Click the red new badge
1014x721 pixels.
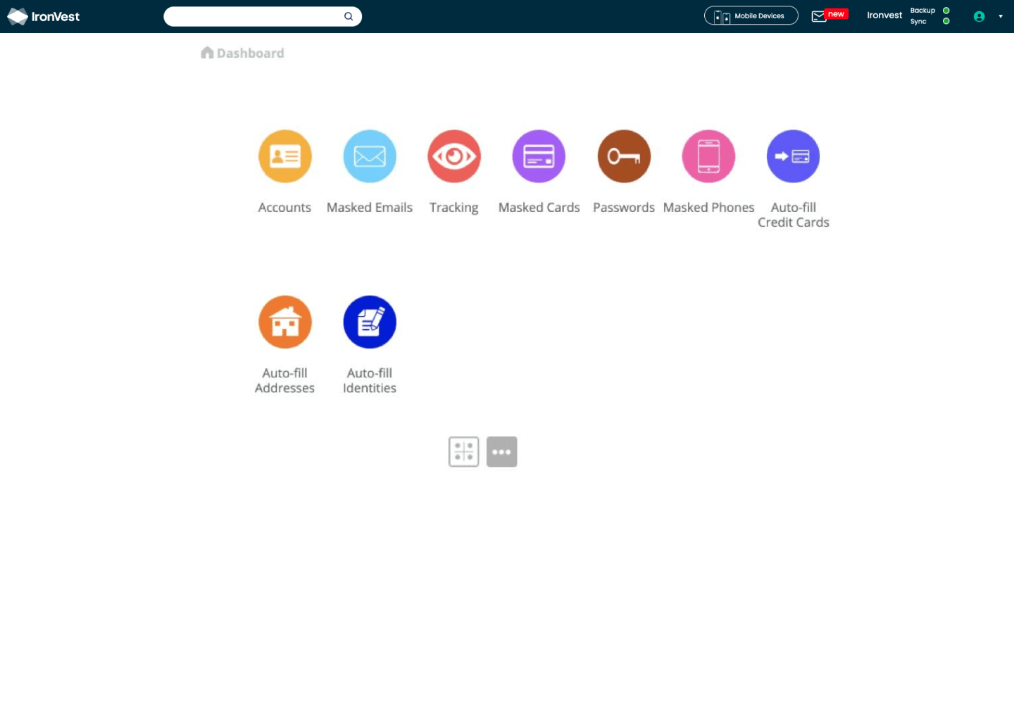coord(837,14)
